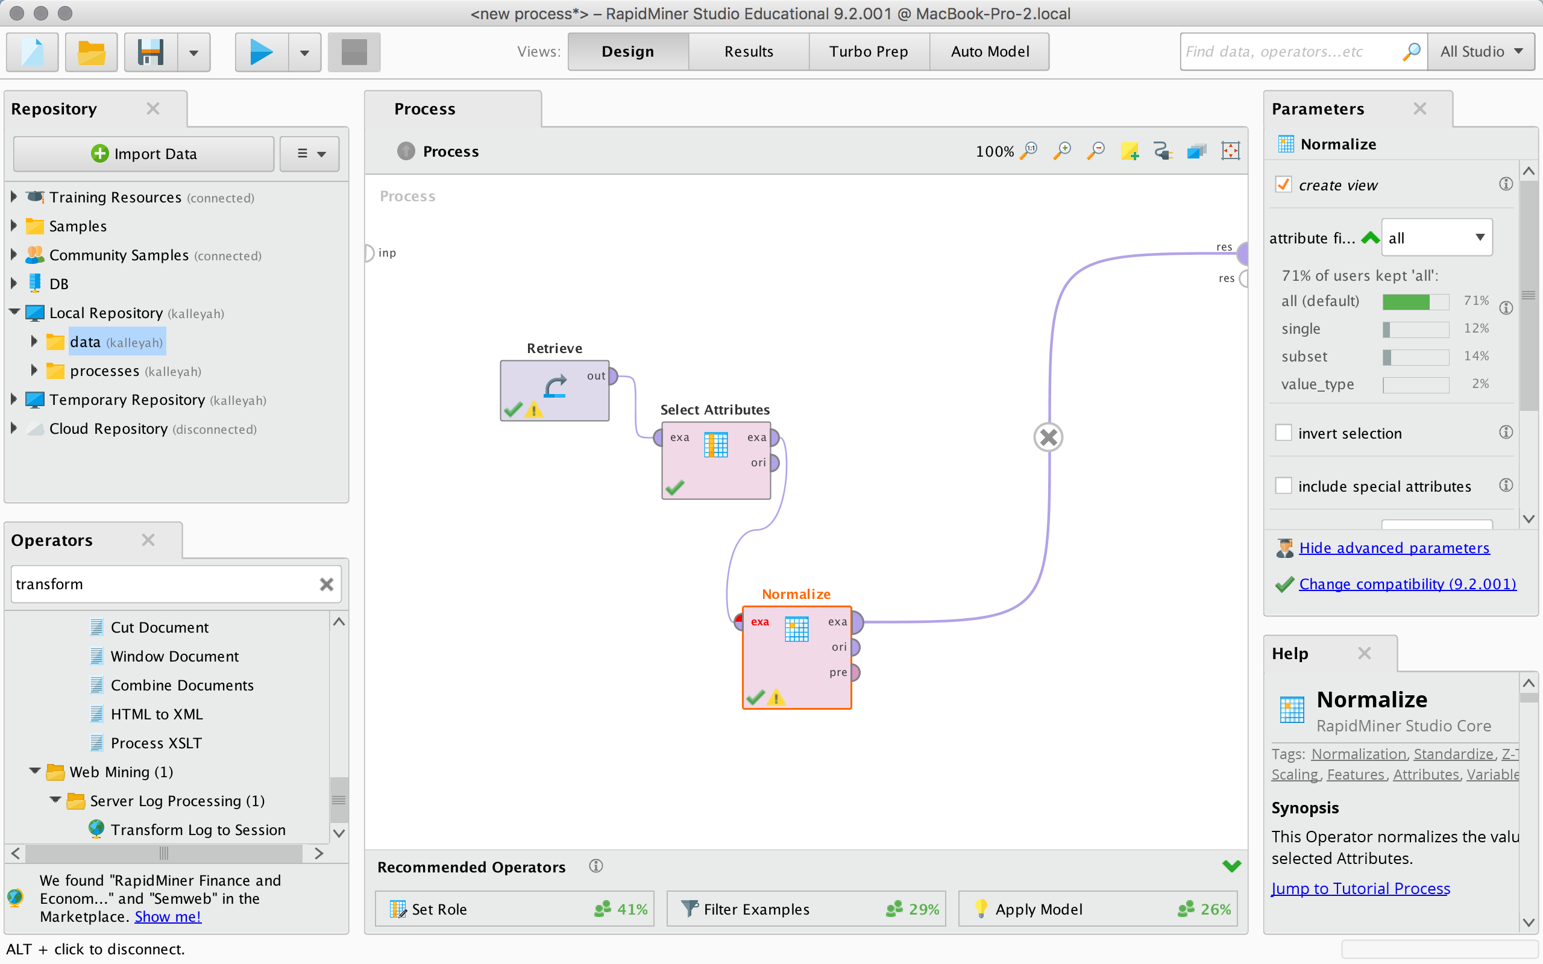Save the process with the floppy disk icon

(x=151, y=52)
